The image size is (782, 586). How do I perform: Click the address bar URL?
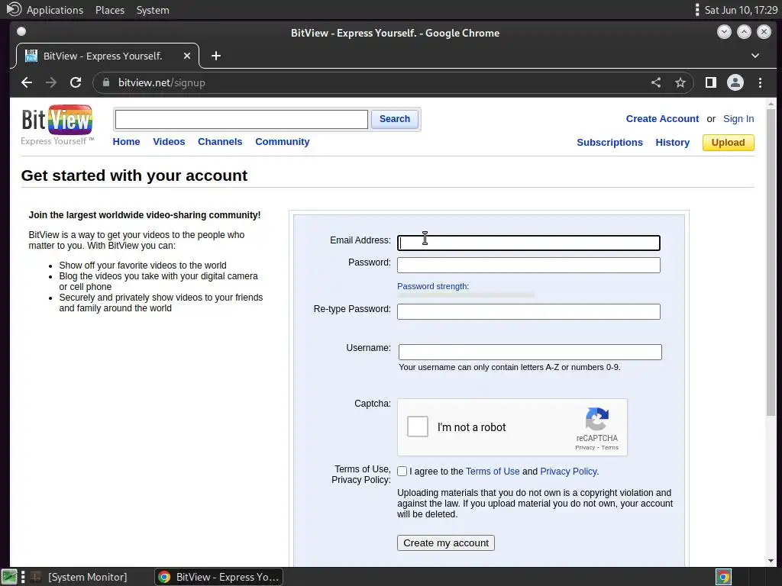pyautogui.click(x=162, y=82)
